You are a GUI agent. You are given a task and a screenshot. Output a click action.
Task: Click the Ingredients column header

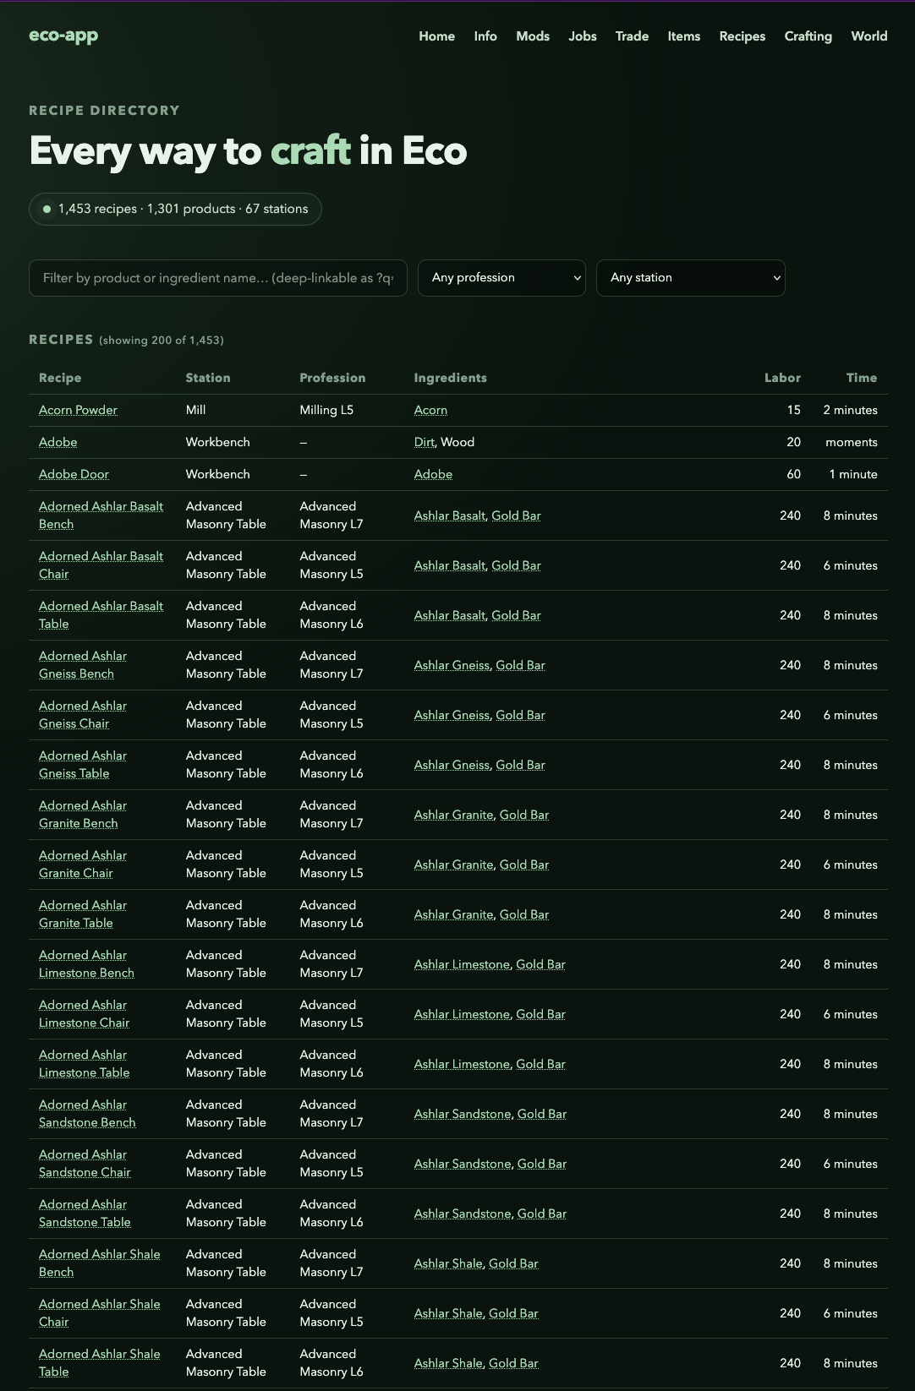450,378
